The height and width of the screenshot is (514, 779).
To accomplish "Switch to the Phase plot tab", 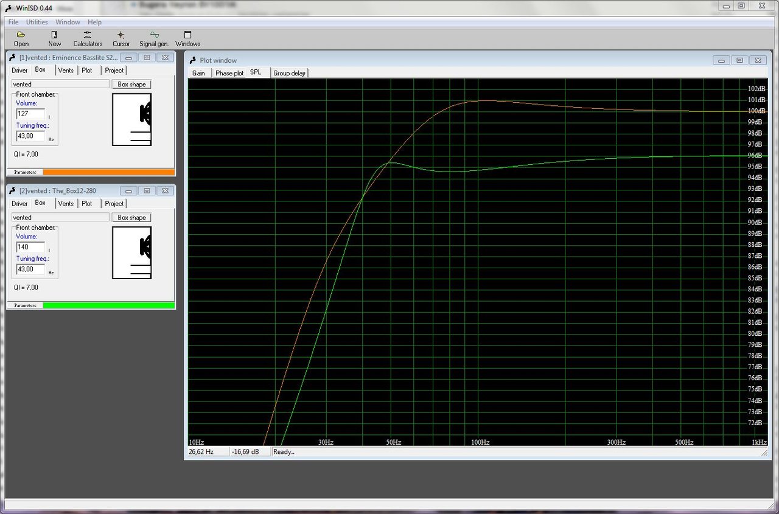I will (x=229, y=73).
